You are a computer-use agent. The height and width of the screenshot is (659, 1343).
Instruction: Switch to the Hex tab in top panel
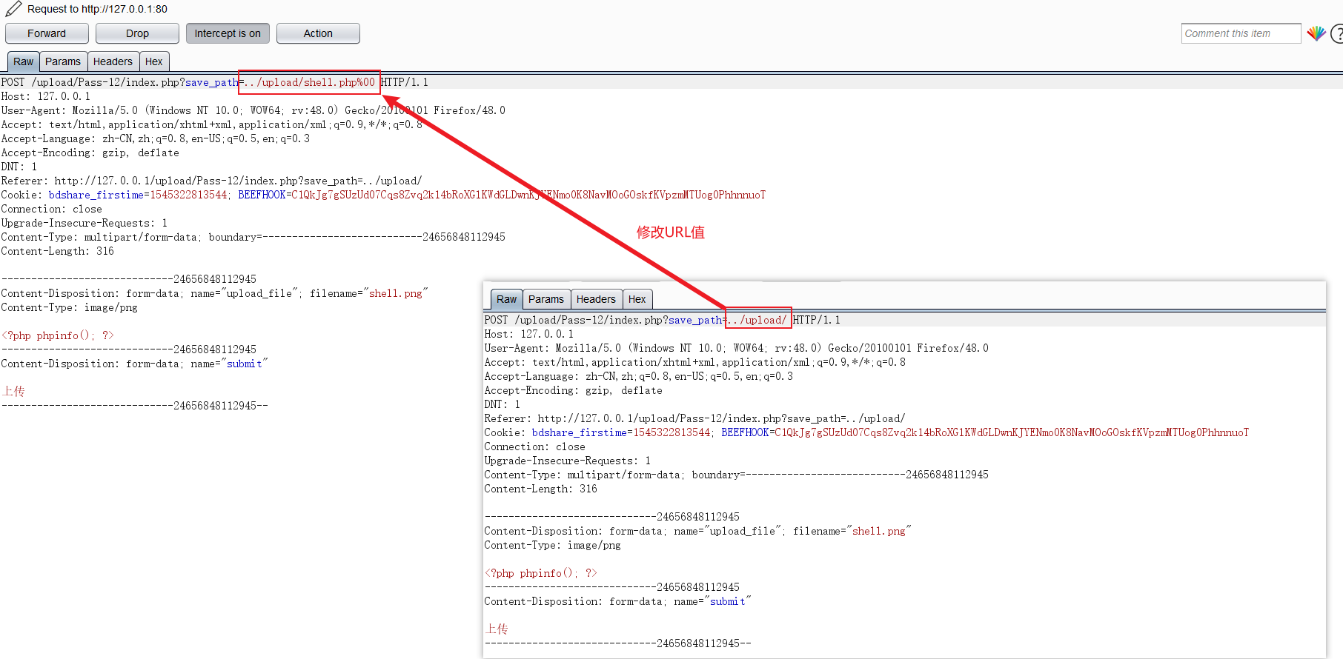click(x=154, y=61)
